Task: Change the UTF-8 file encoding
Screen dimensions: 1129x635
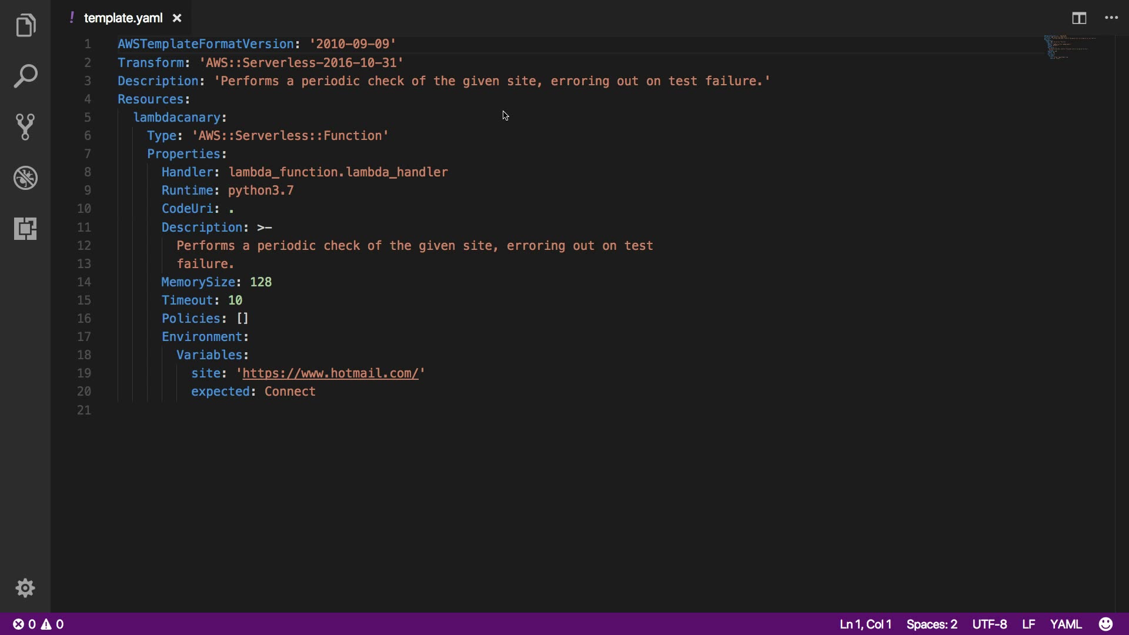Action: [989, 624]
